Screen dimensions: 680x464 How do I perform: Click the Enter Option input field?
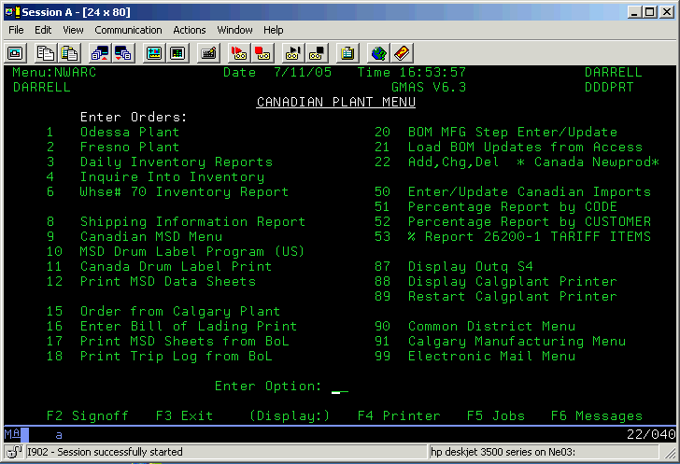click(340, 387)
